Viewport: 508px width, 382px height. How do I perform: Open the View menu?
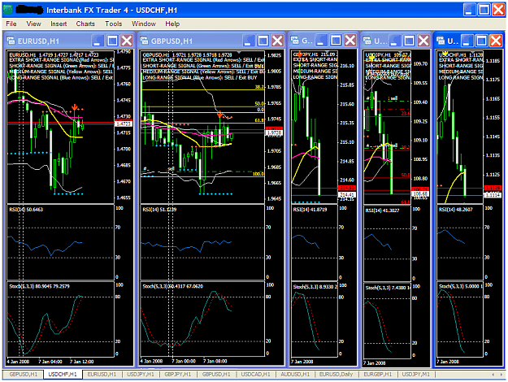coord(33,24)
